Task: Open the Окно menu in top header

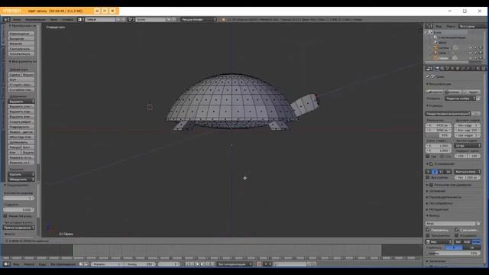Action: 54,19
